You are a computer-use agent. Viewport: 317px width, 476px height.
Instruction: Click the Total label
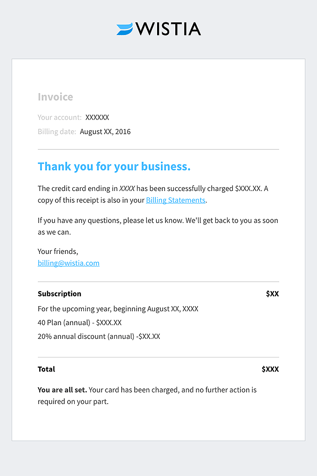pos(47,369)
